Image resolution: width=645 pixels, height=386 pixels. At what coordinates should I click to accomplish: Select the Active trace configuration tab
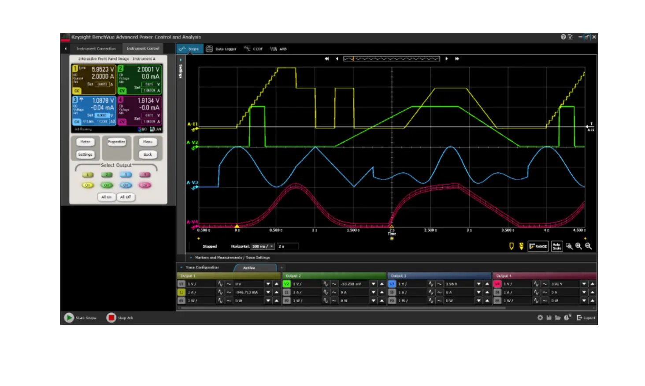point(249,267)
